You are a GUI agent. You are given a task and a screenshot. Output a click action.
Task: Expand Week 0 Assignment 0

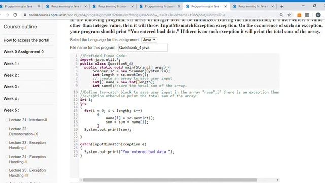[x=23, y=52]
